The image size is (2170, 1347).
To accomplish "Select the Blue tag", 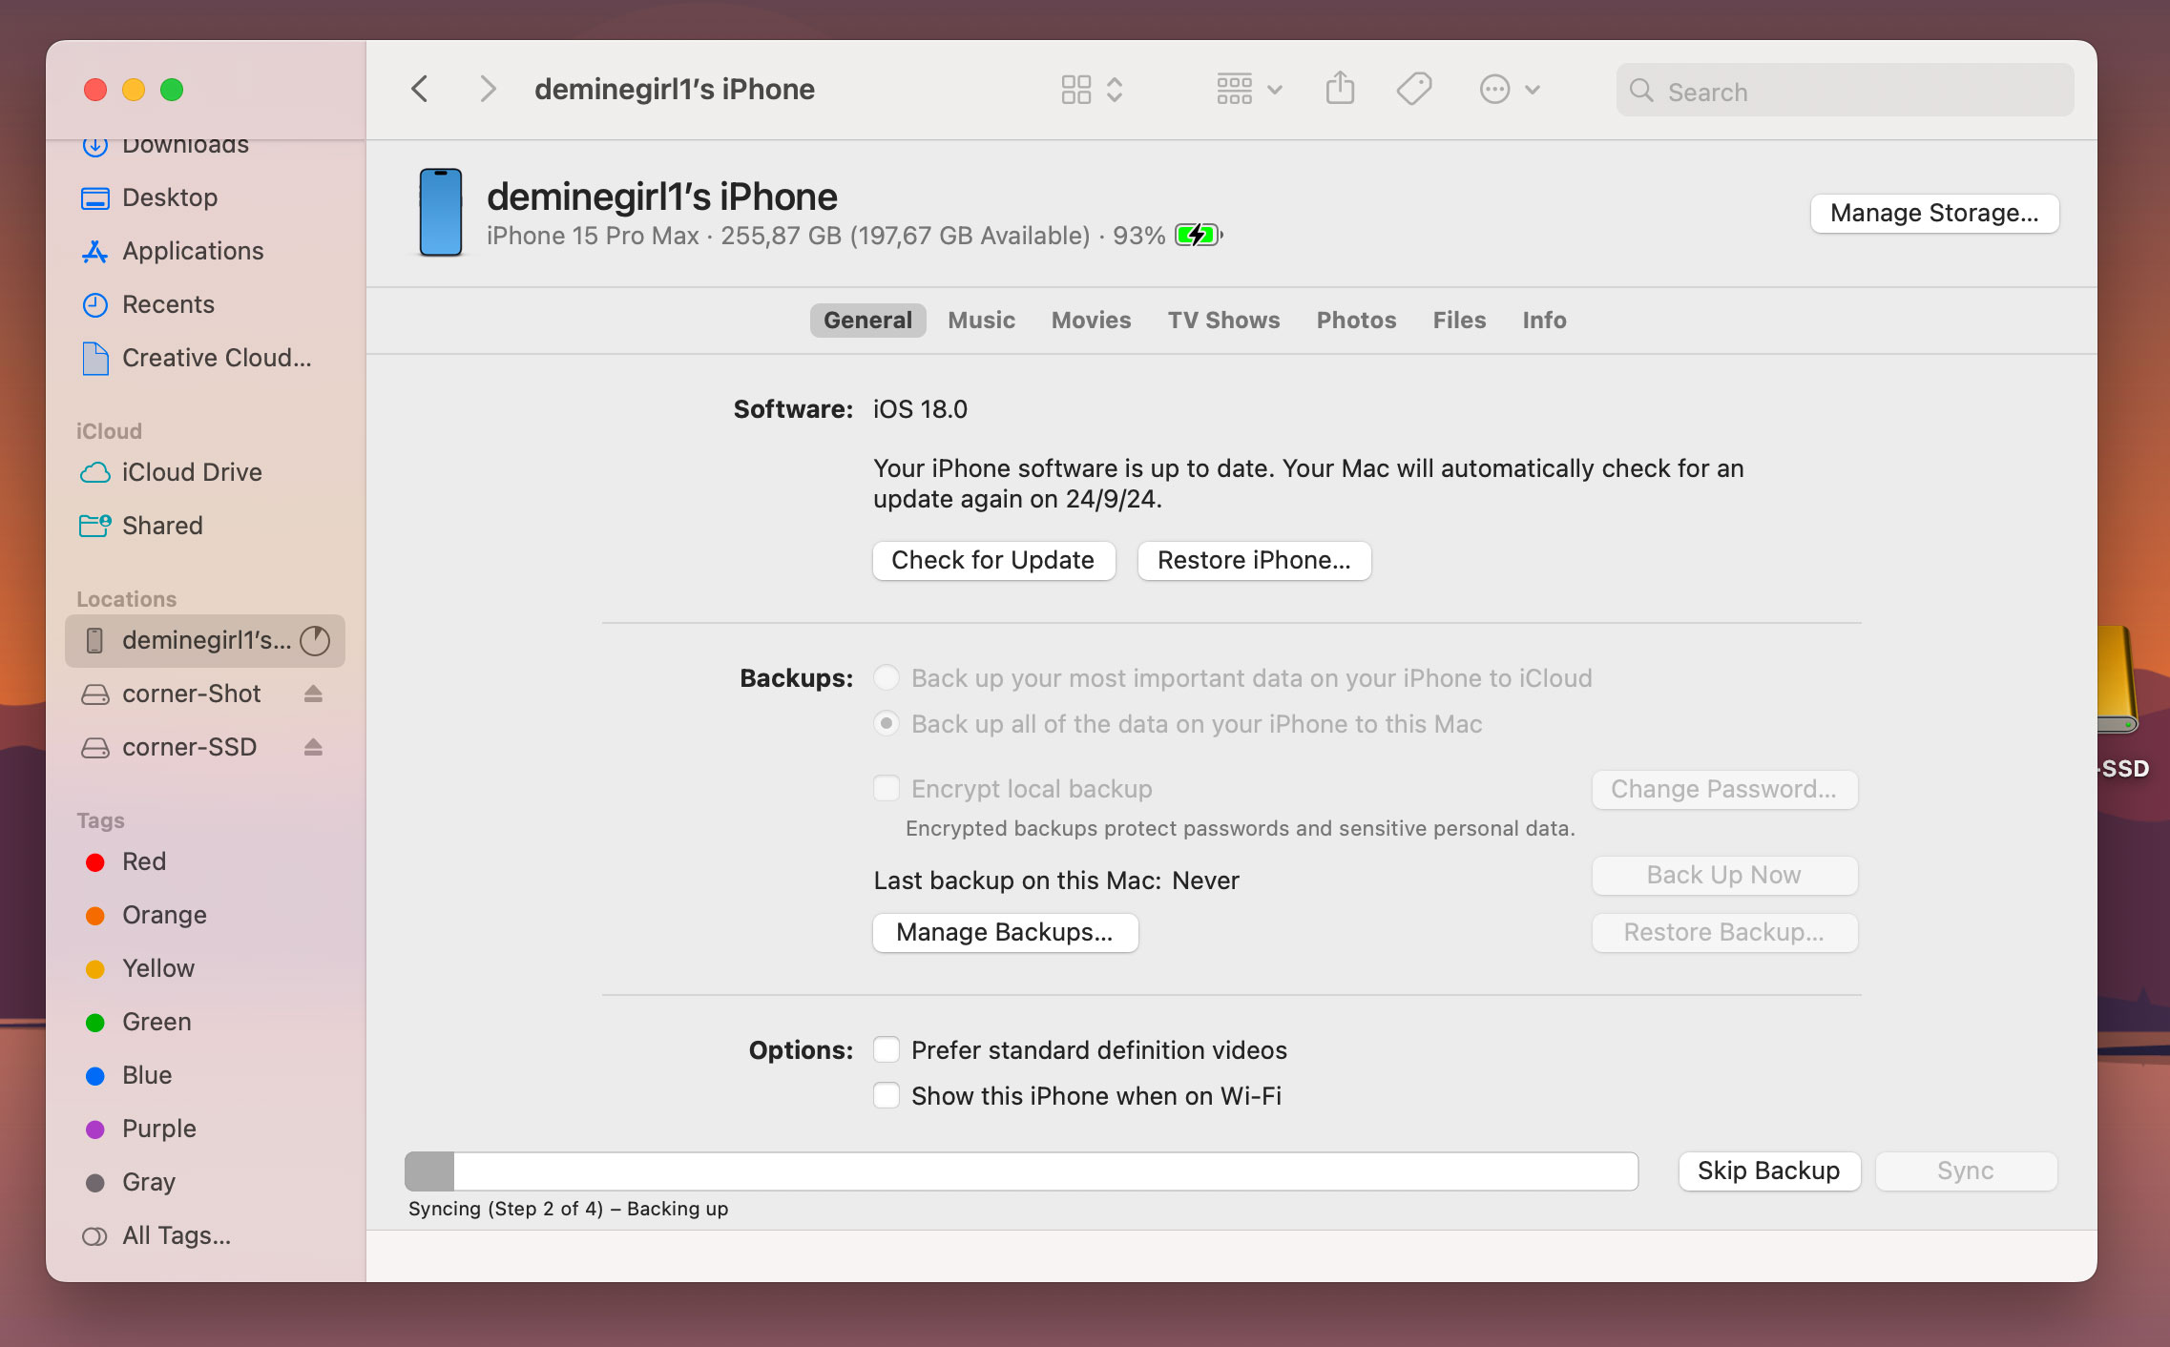I will click(x=205, y=1075).
